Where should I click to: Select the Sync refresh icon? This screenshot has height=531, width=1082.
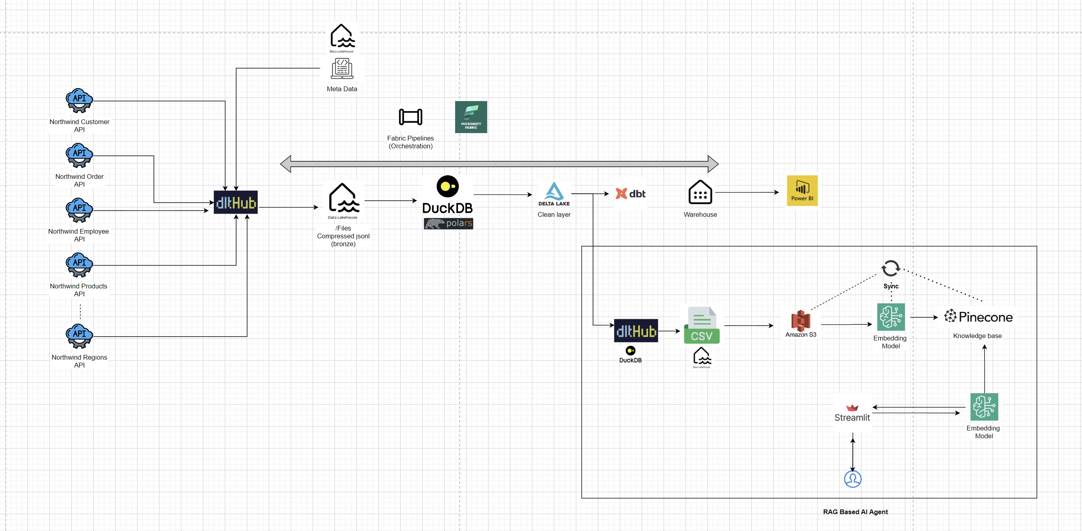coord(891,269)
